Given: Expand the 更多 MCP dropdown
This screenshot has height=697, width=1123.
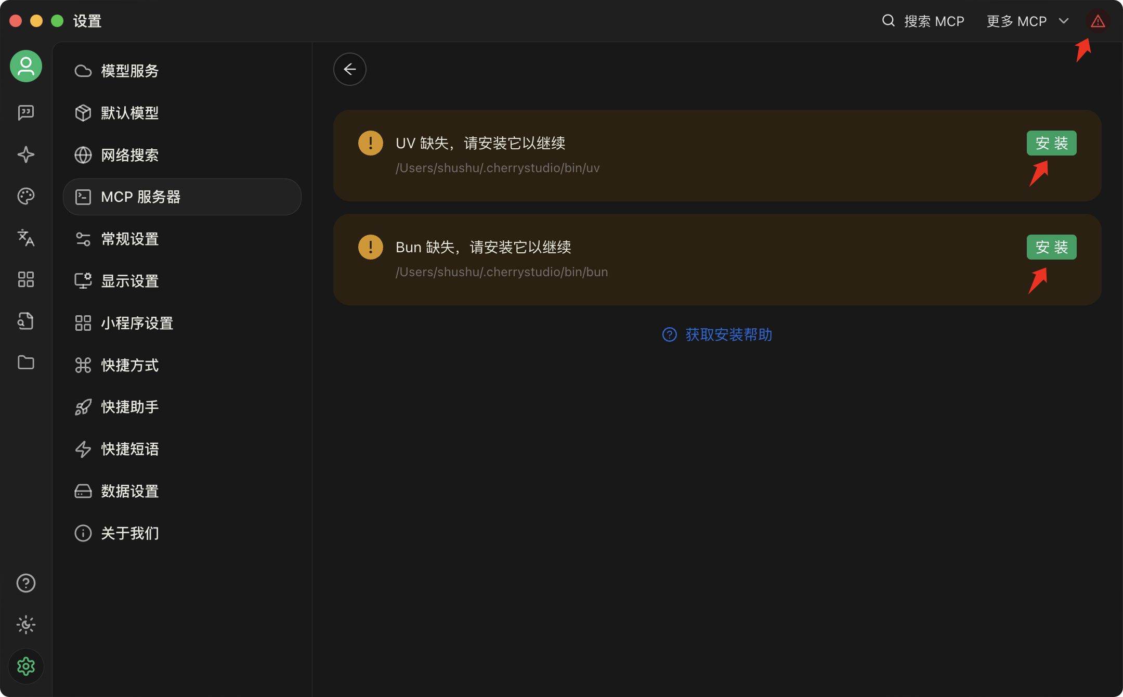Looking at the screenshot, I should [x=1027, y=21].
